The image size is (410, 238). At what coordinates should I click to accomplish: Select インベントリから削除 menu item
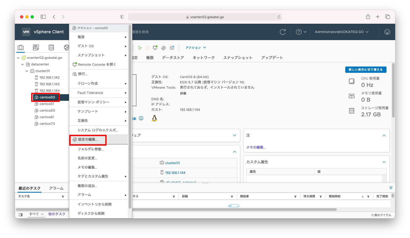click(99, 204)
